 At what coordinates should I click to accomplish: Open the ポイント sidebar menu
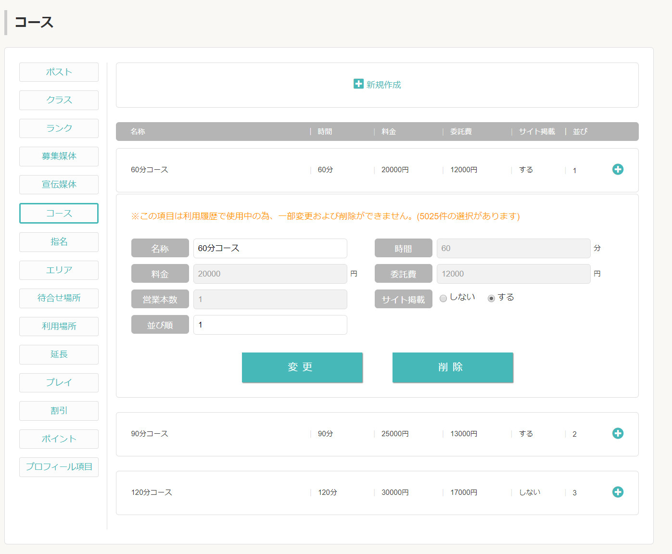pyautogui.click(x=59, y=439)
